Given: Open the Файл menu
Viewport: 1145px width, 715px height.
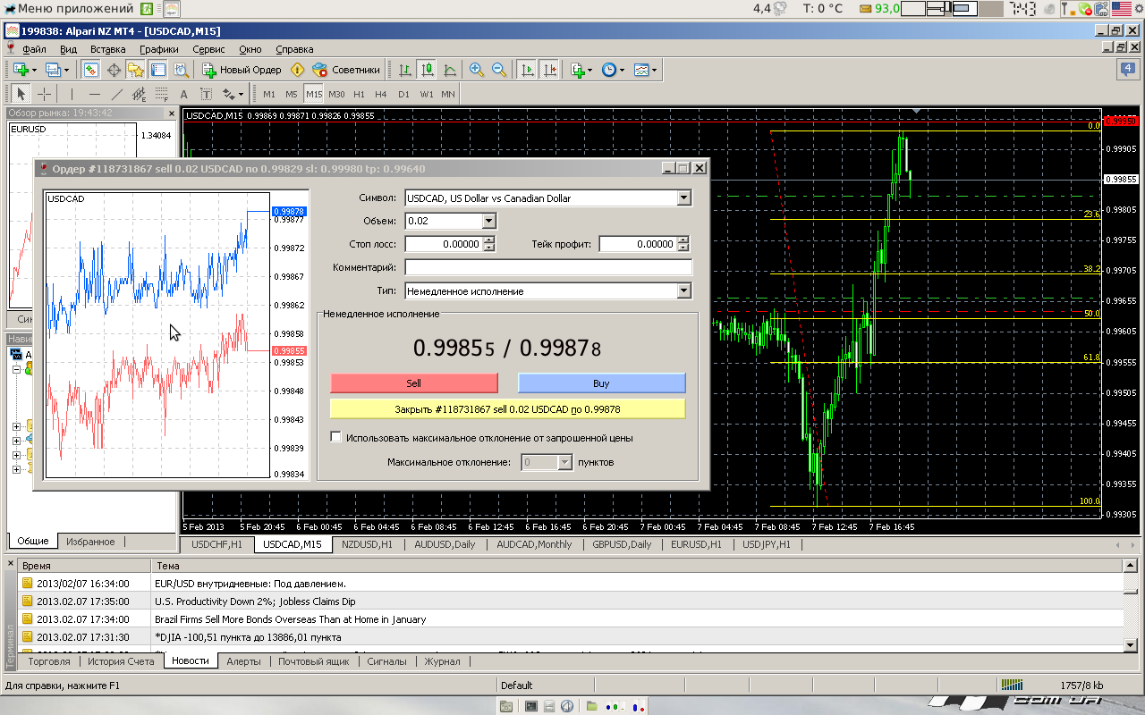Looking at the screenshot, I should click(34, 49).
